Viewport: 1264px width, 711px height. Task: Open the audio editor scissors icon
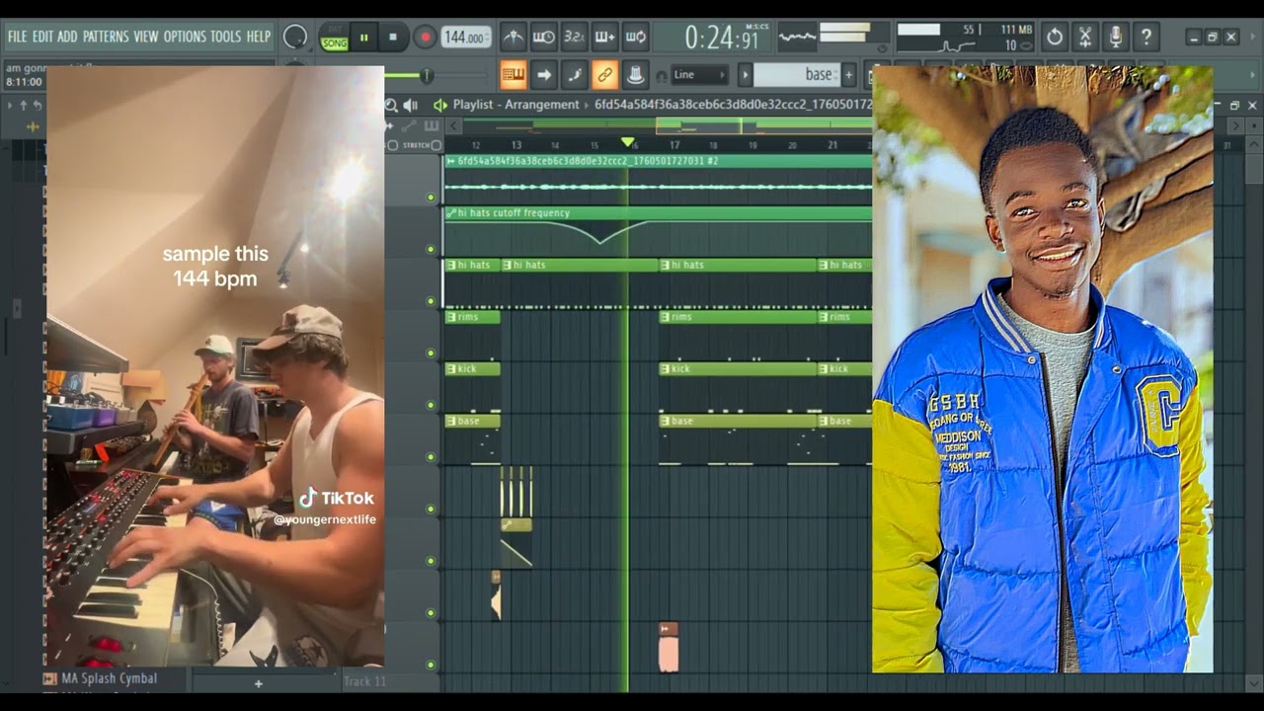tap(1085, 38)
